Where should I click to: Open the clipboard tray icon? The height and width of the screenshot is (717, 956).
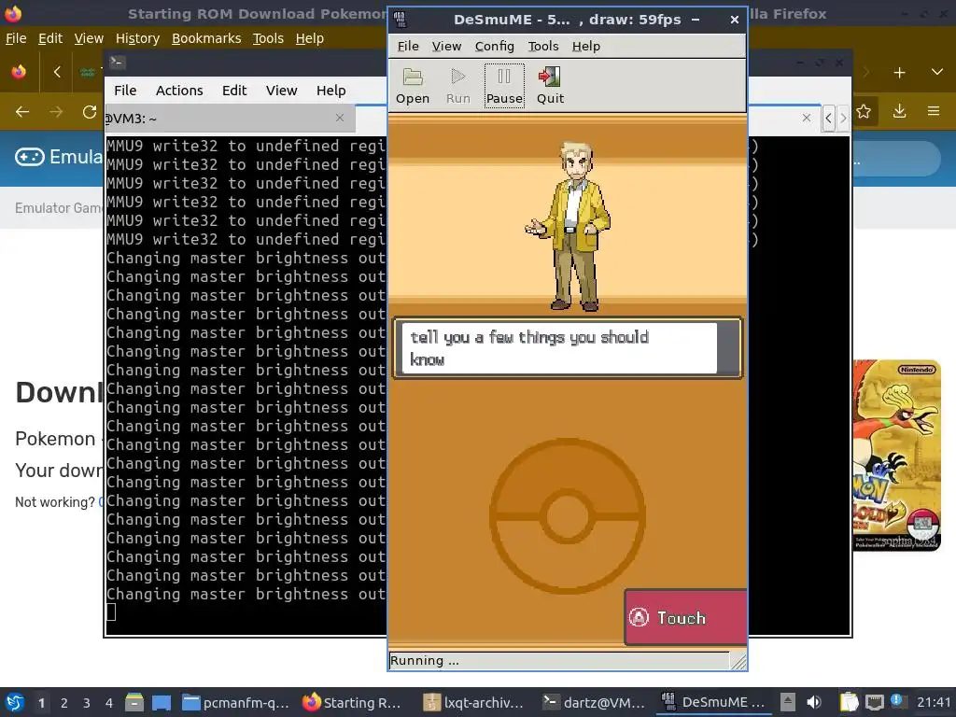tap(849, 702)
